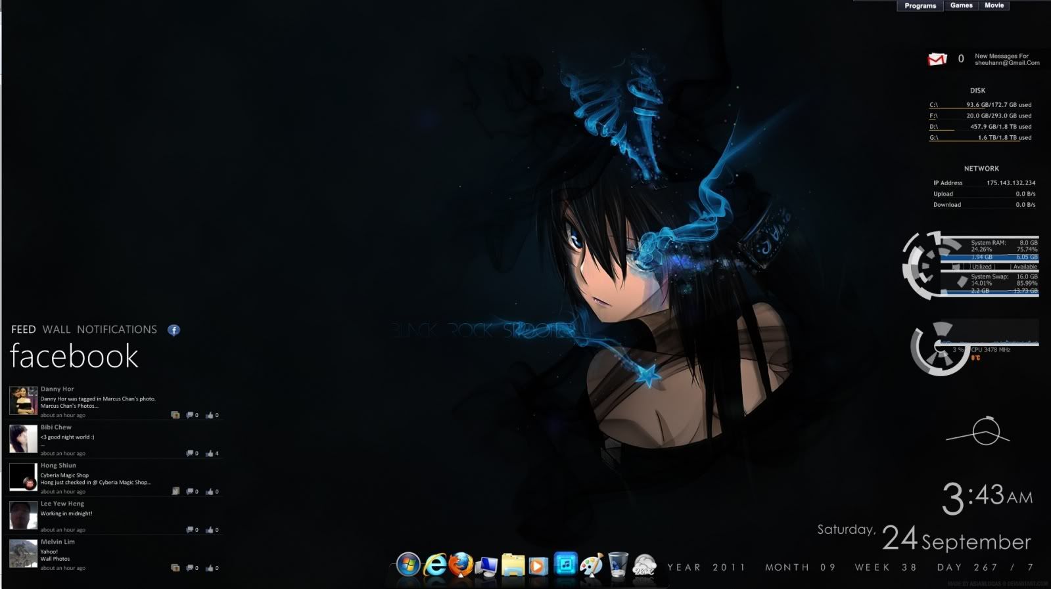Click the like icon on Melvin Lim's post
This screenshot has width=1051, height=589.
coord(210,567)
